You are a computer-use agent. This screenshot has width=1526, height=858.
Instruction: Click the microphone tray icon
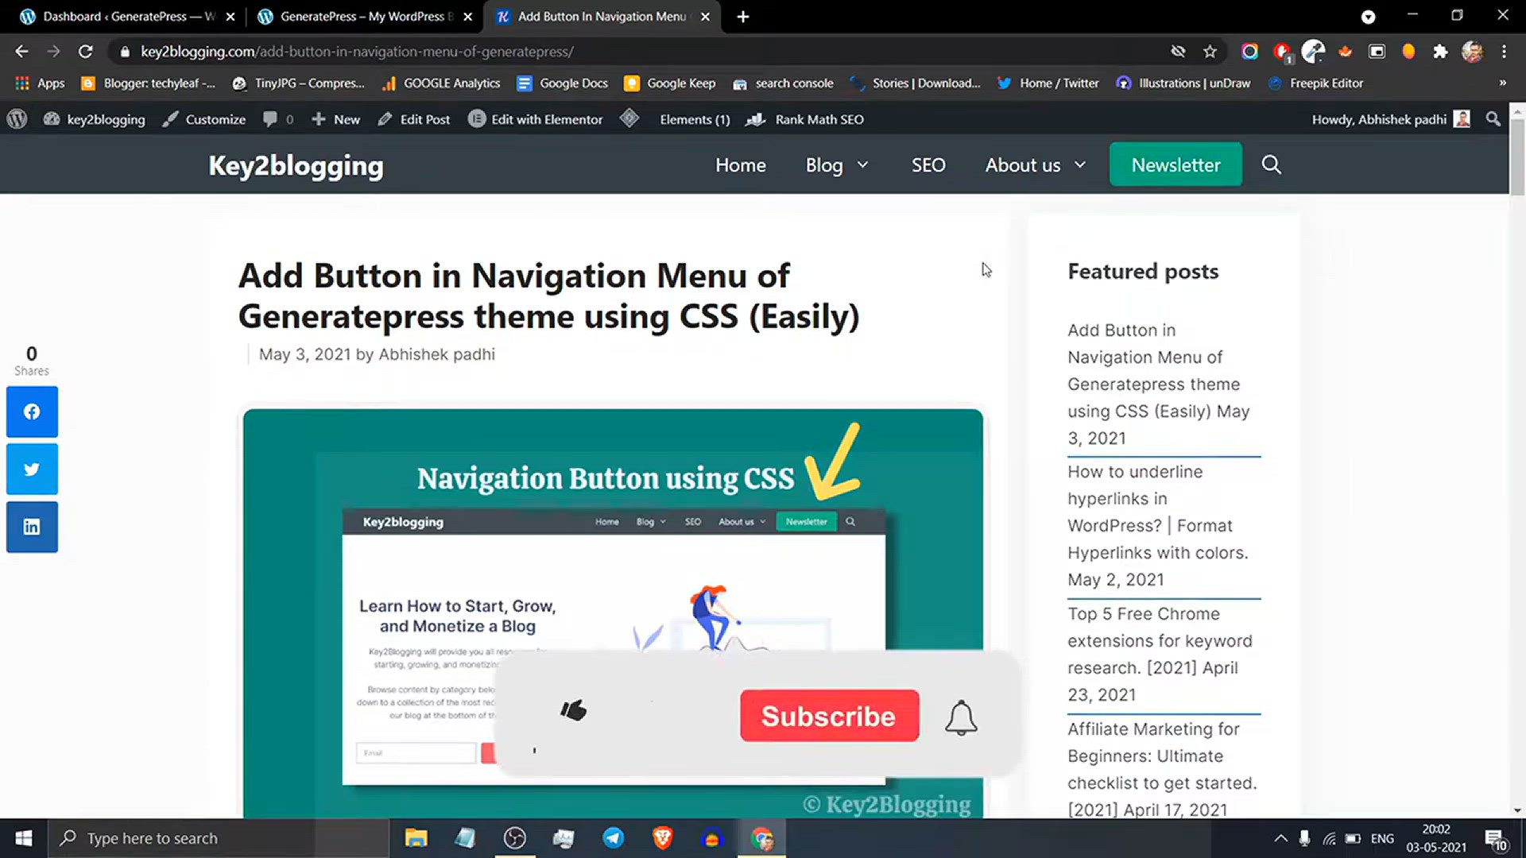(1304, 838)
